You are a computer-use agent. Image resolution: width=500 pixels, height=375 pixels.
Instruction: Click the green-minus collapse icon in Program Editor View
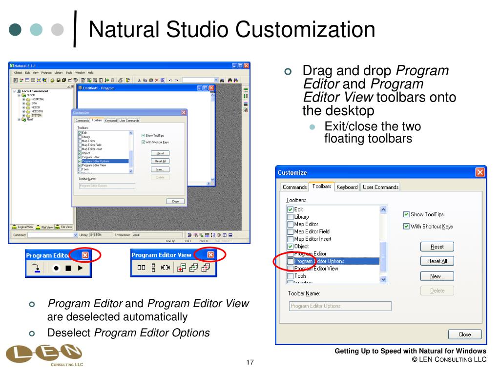[193, 268]
